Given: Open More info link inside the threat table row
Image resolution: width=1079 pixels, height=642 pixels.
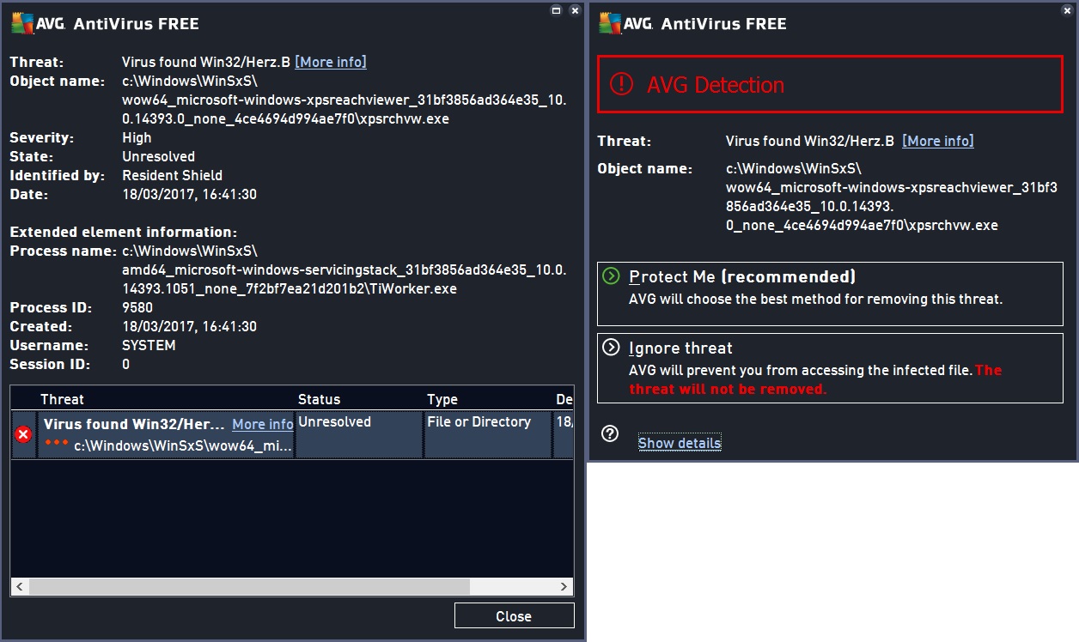Looking at the screenshot, I should (x=262, y=424).
